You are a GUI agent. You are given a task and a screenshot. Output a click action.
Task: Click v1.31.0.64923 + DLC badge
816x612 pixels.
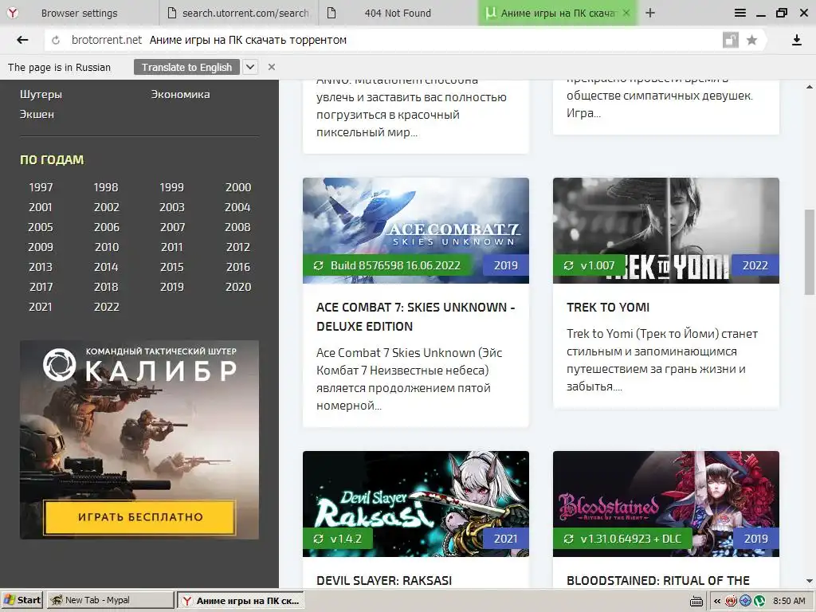coord(623,539)
